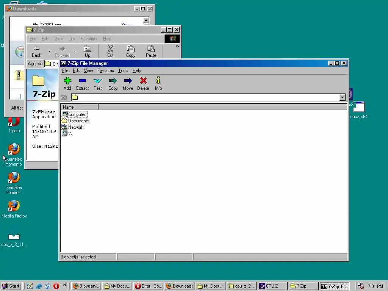Click the Opera quick launch icon
The width and height of the screenshot is (388, 291).
tap(56, 286)
